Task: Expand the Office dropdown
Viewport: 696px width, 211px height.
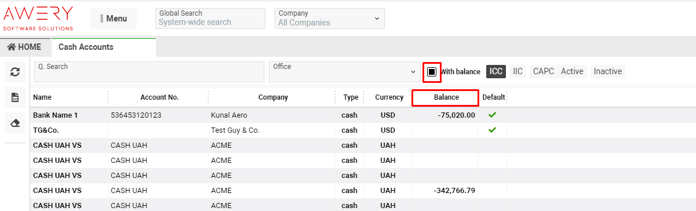Action: [x=345, y=72]
